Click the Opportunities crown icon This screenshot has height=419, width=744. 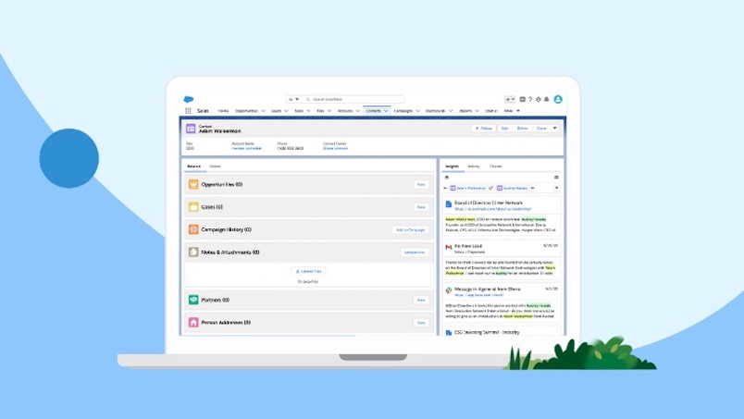[193, 184]
